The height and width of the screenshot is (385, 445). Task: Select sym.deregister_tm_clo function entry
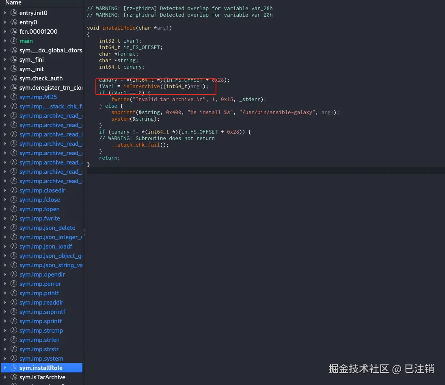pos(51,88)
